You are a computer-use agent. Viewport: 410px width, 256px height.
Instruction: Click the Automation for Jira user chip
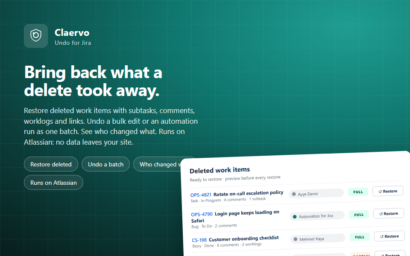pos(317,216)
